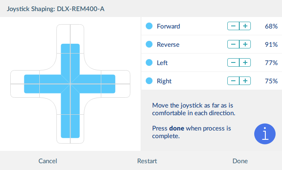Increase the Reverse value using plus
This screenshot has height=170, width=282.
pyautogui.click(x=245, y=44)
